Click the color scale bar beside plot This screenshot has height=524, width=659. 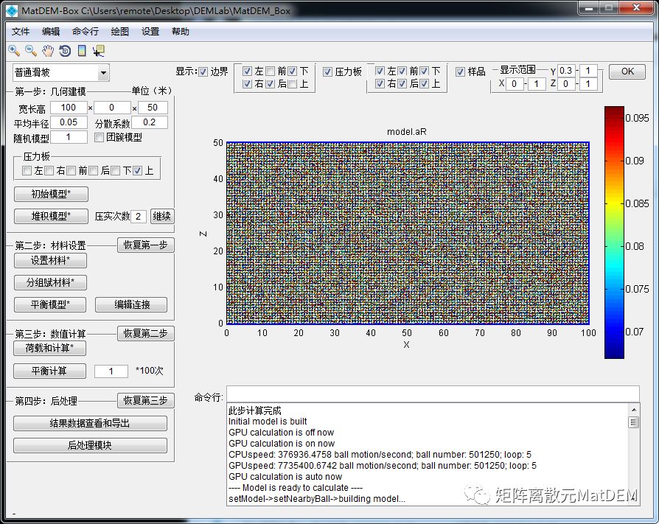click(613, 232)
